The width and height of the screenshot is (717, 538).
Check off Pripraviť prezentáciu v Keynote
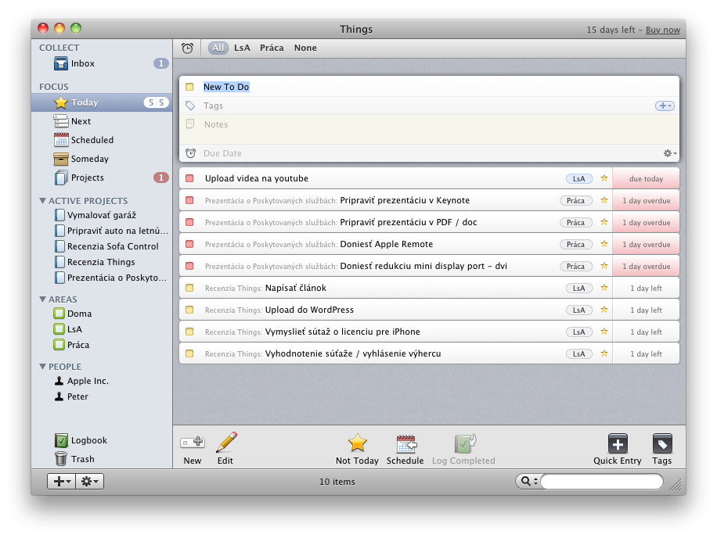(x=189, y=200)
